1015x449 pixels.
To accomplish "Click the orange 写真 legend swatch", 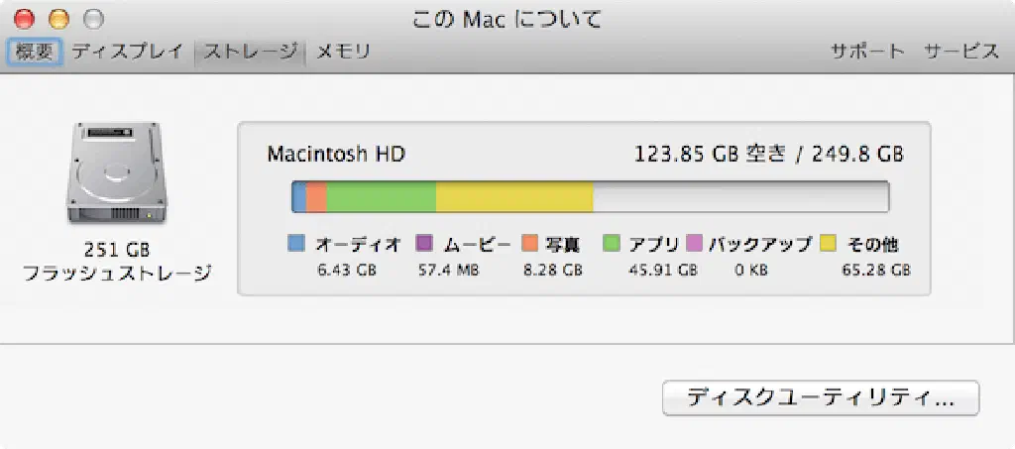I will [529, 243].
